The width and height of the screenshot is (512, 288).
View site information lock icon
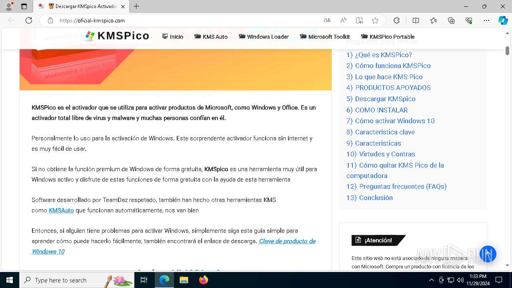click(x=50, y=20)
